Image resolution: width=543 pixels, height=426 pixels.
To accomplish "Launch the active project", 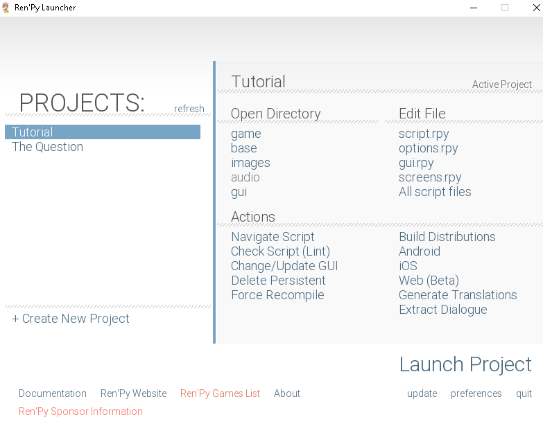I will tap(465, 365).
